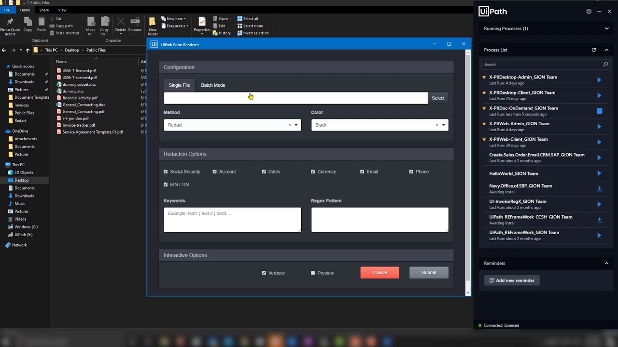This screenshot has width=618, height=347.
Task: Click Add new reminder button
Action: (512, 280)
